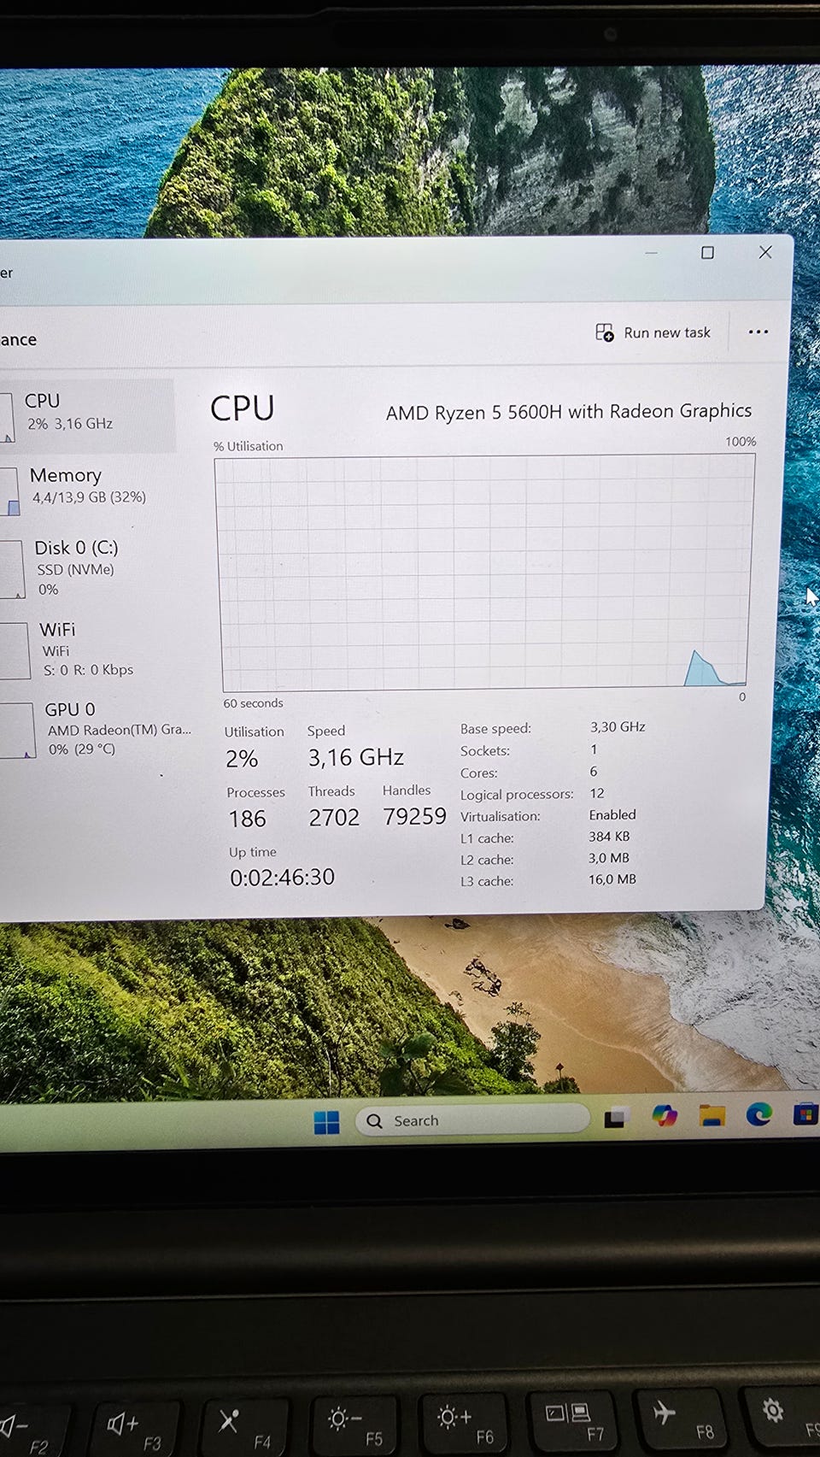Click the taskbar Search box
The height and width of the screenshot is (1457, 820).
point(472,1120)
